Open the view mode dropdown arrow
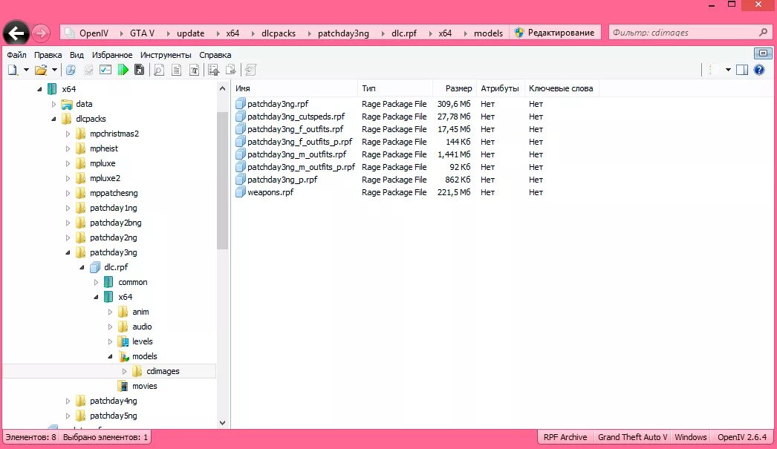The width and height of the screenshot is (777, 449). click(x=728, y=70)
